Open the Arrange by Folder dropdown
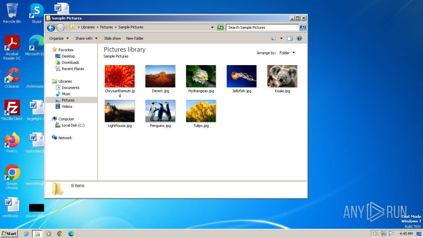This screenshot has width=423, height=238. pyautogui.click(x=287, y=53)
